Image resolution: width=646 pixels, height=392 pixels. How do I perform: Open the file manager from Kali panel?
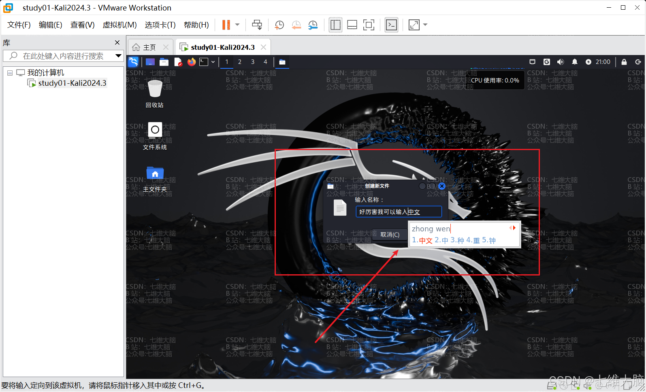164,62
